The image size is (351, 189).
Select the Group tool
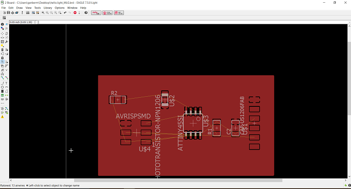(2, 42)
